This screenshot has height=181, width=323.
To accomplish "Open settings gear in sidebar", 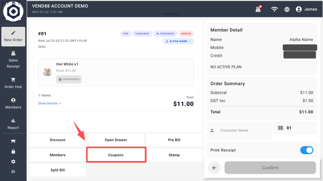I will (13, 162).
